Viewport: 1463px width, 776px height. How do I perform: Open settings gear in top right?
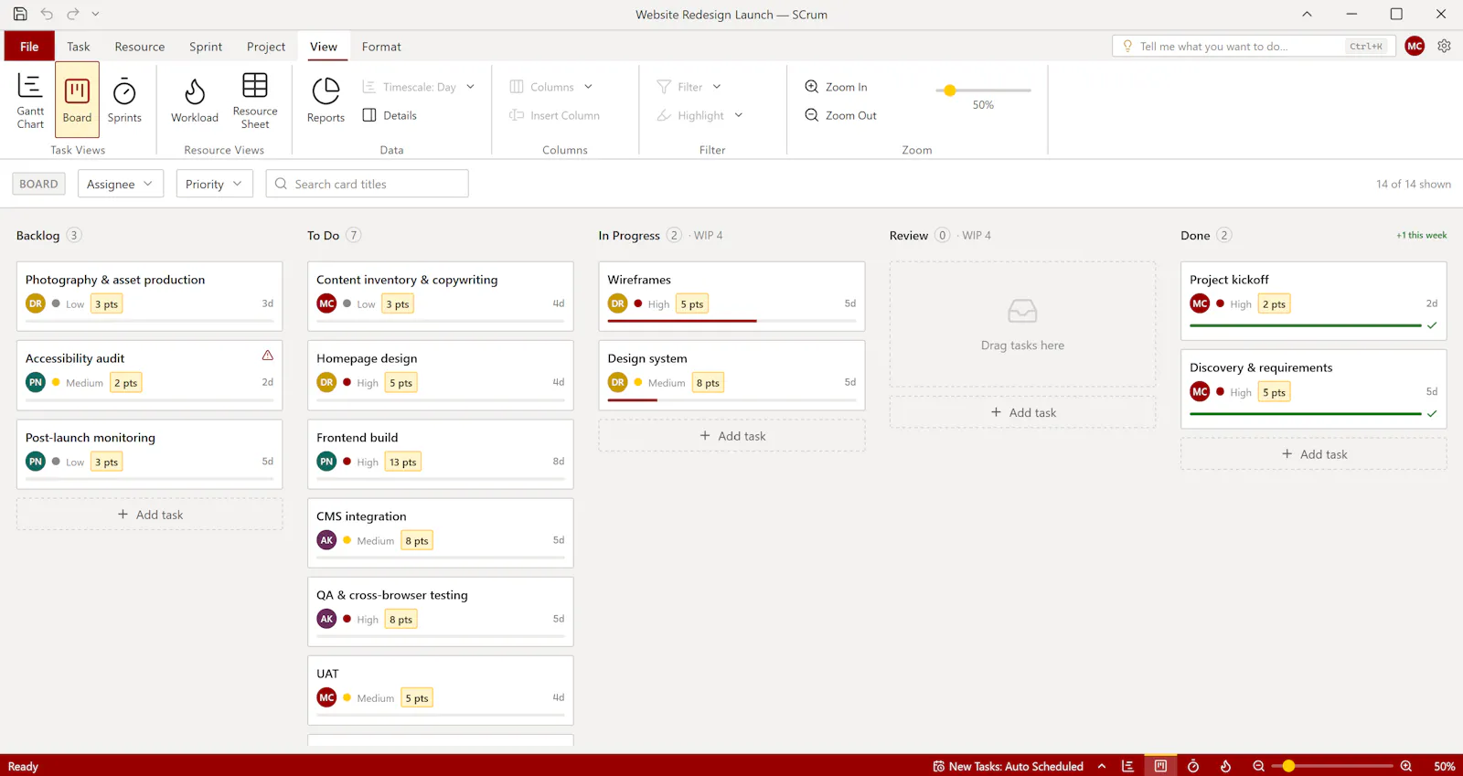pos(1444,46)
